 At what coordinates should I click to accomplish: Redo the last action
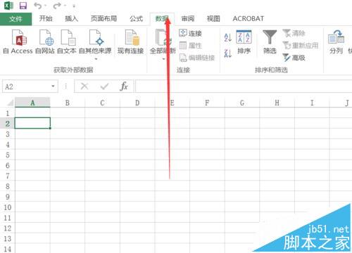point(57,6)
